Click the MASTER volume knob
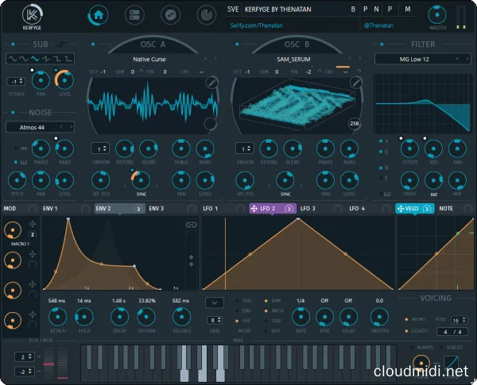Screen dimensions: 477x385 (x=436, y=15)
